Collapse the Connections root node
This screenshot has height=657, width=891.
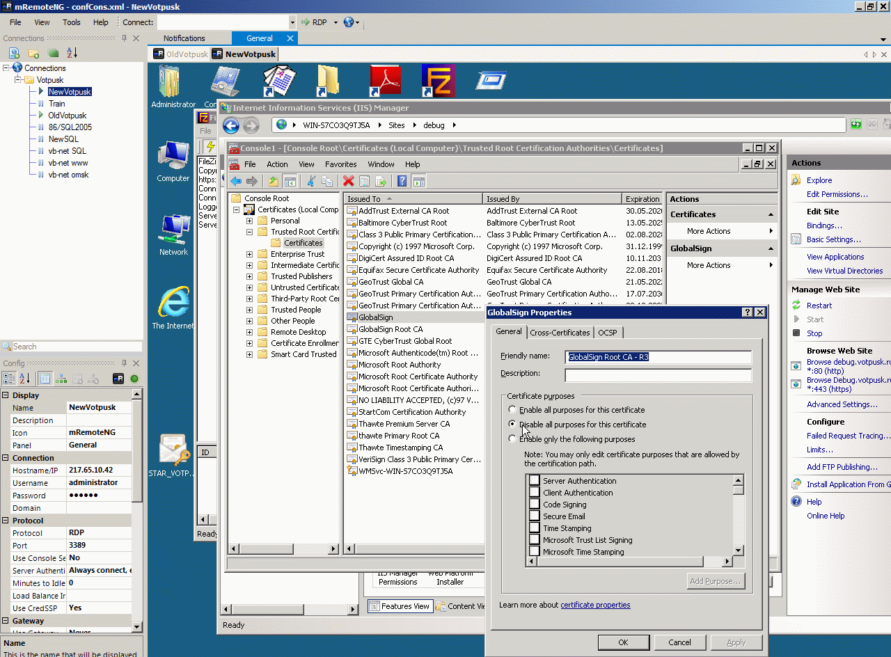click(x=6, y=68)
